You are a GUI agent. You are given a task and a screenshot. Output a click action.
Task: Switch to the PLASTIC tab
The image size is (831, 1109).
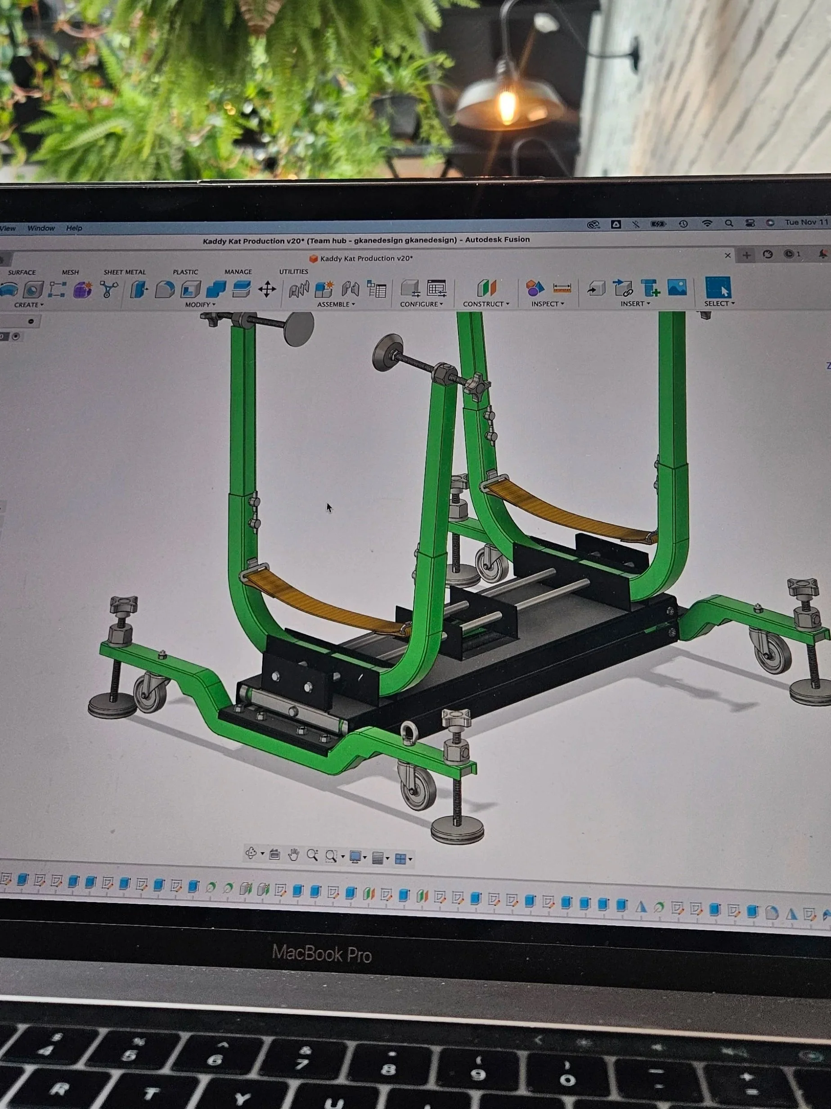[185, 272]
